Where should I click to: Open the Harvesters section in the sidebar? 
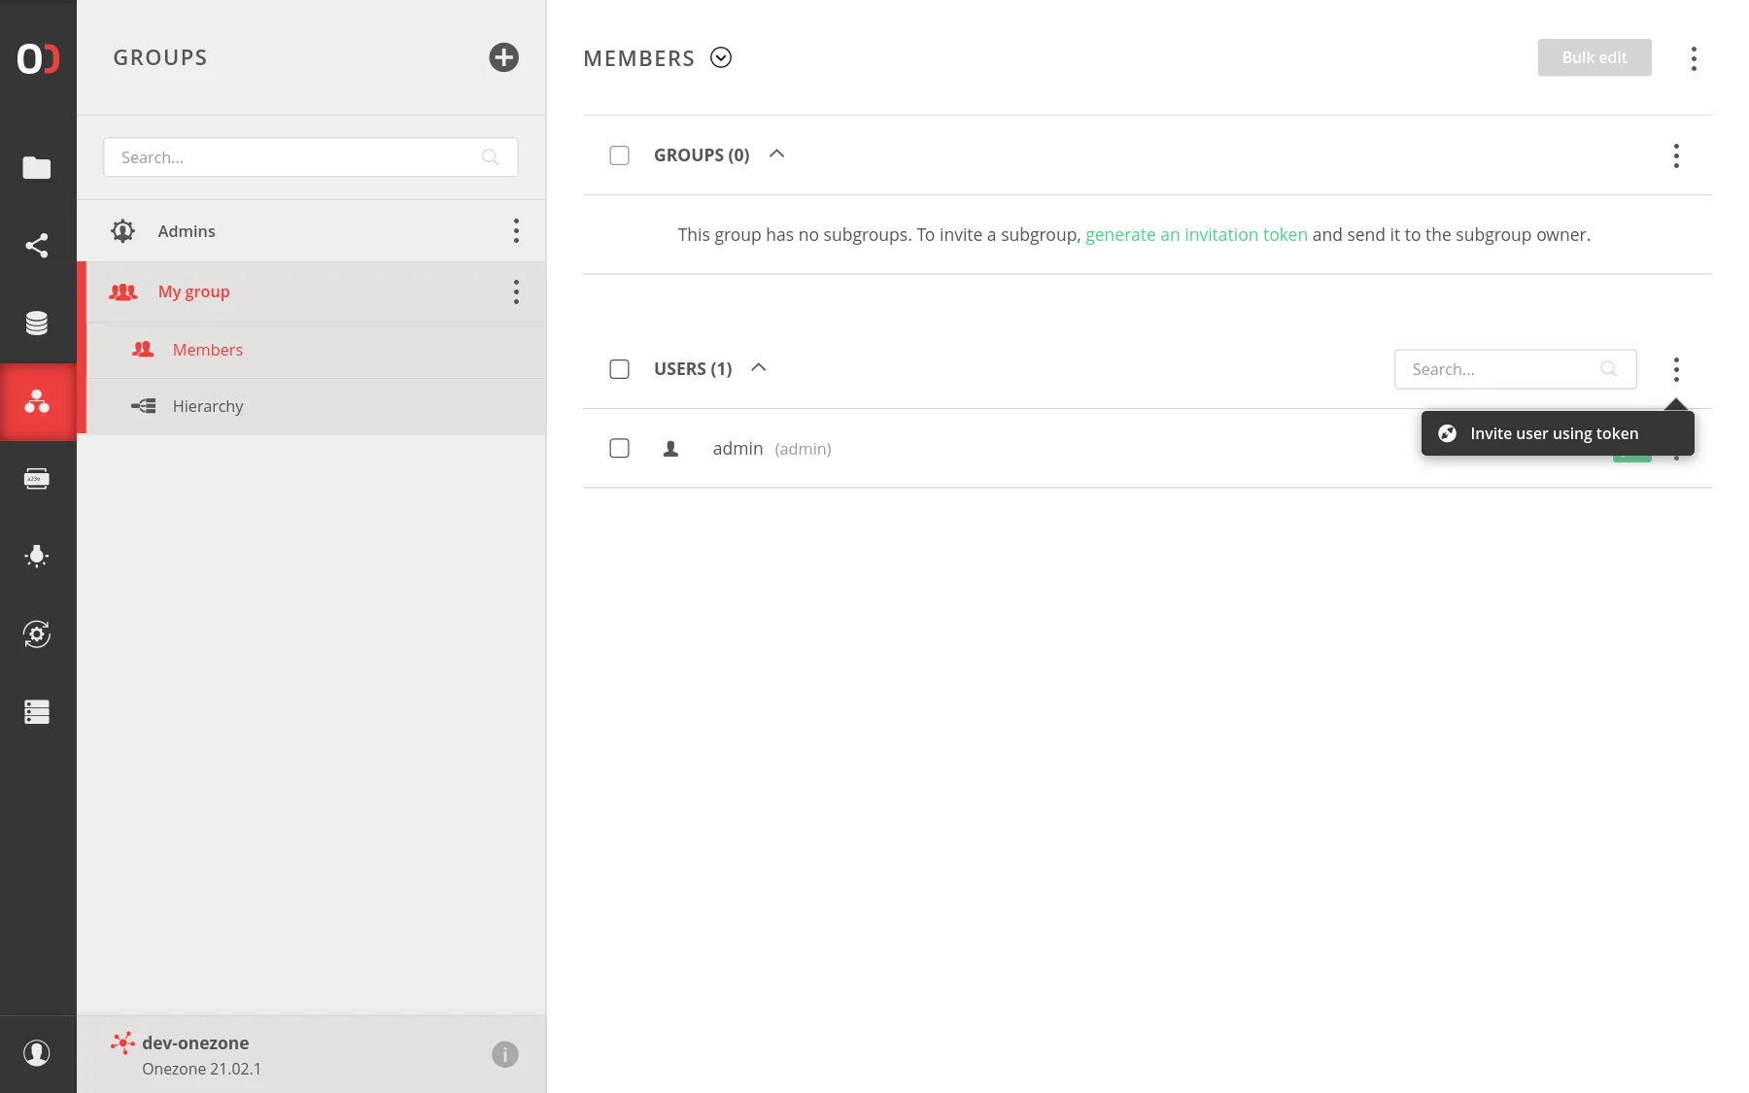coord(37,556)
